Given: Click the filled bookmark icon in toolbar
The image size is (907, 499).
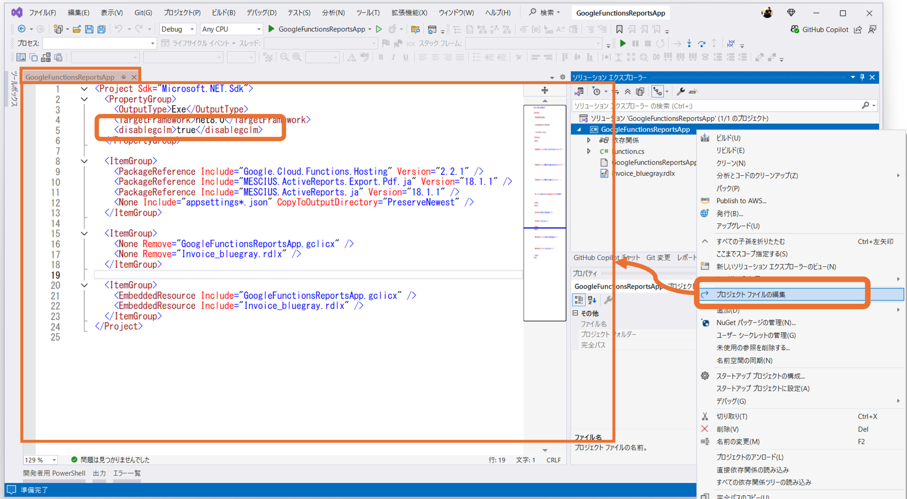Looking at the screenshot, I should (619, 29).
